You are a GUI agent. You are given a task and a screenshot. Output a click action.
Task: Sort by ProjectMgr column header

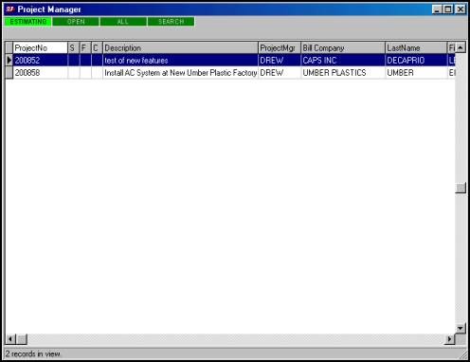[x=280, y=48]
